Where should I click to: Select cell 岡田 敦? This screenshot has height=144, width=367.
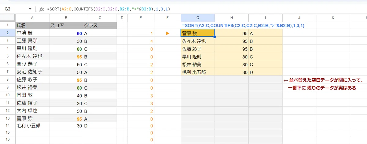[x=32, y=95]
